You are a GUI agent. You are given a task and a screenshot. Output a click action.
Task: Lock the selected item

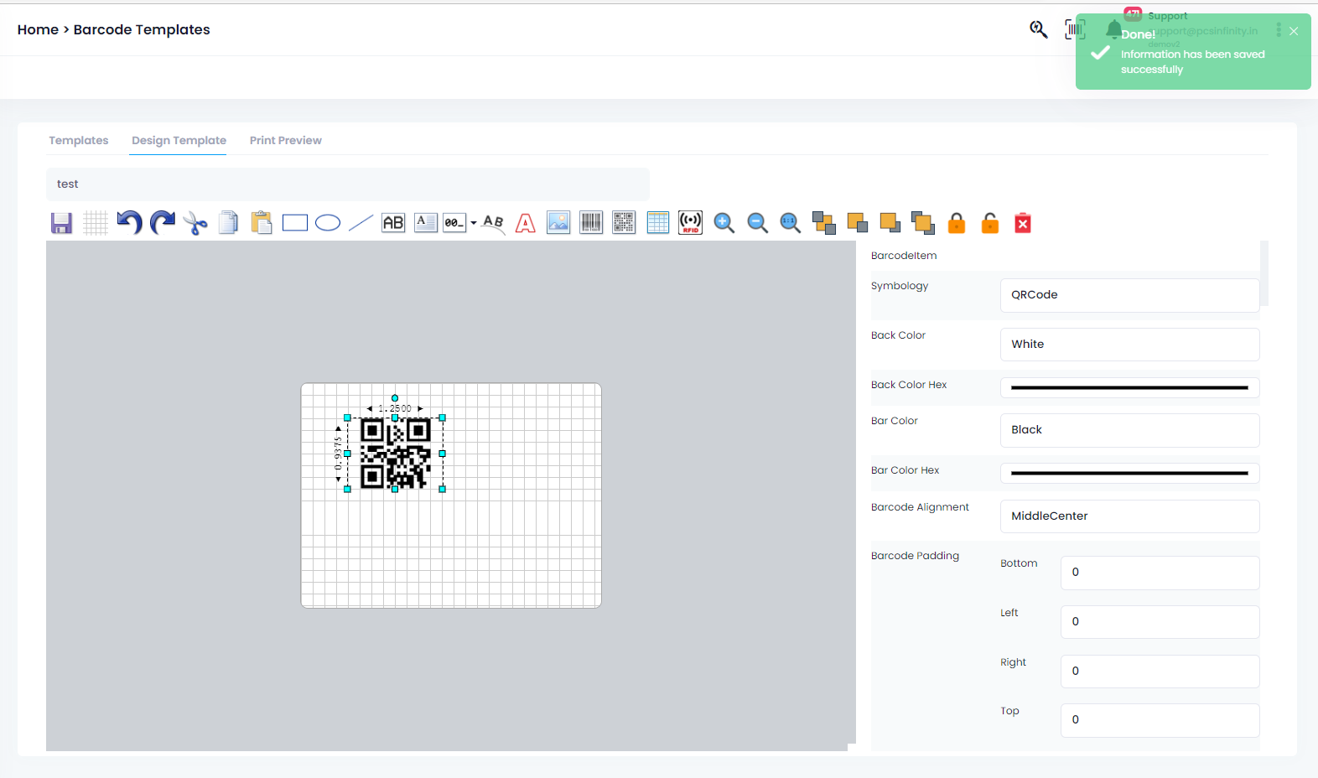(x=957, y=223)
